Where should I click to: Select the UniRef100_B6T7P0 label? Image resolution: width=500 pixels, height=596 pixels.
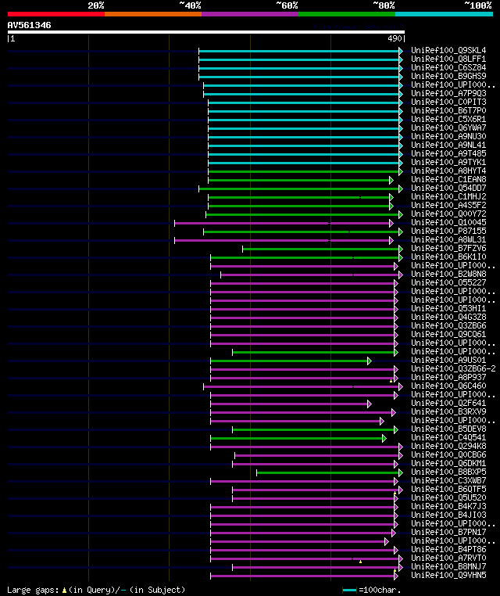tap(448, 110)
